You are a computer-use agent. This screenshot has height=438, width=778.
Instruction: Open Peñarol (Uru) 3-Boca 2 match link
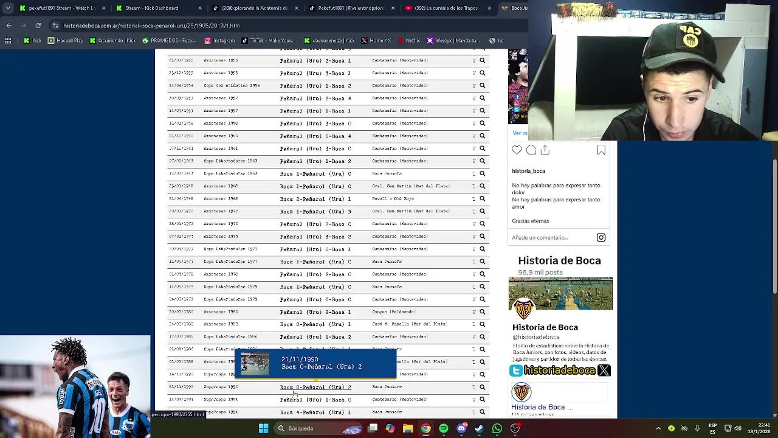tap(315, 237)
